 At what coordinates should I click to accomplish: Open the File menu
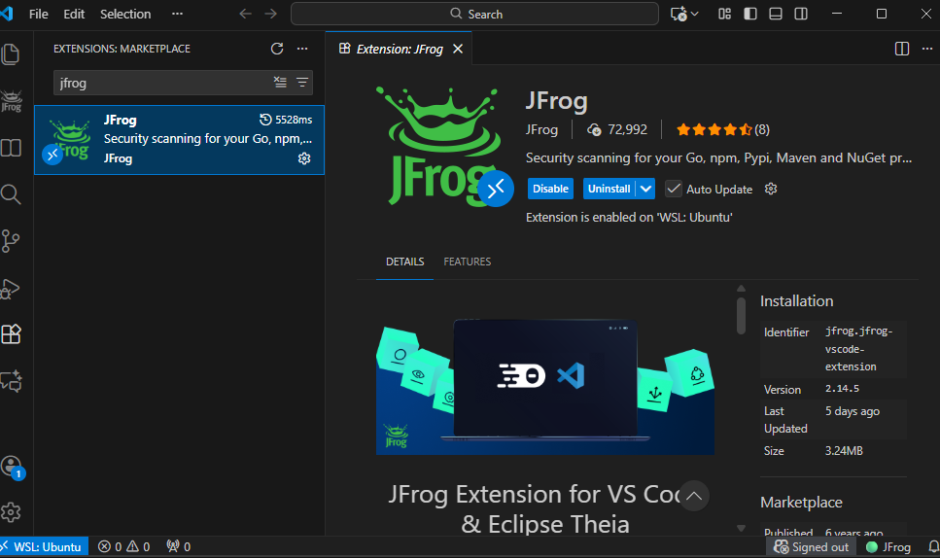point(38,14)
